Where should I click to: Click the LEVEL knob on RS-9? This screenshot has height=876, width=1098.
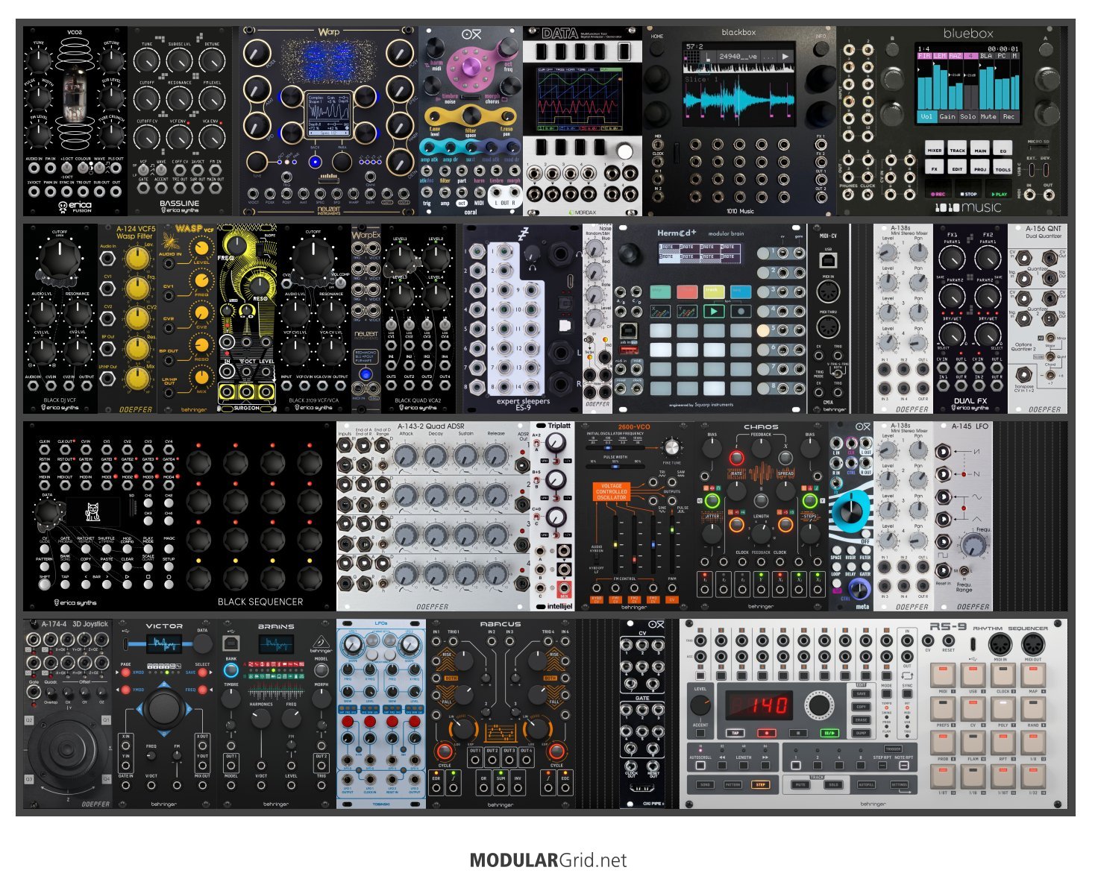[701, 706]
